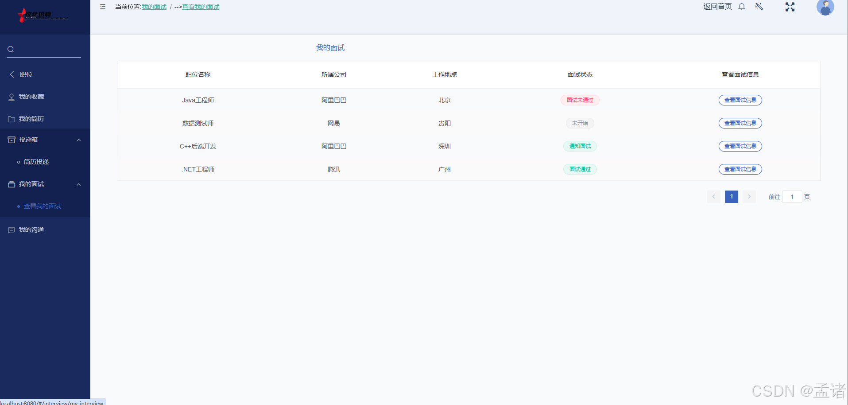
Task: Click 贵阳 location cell
Action: pyautogui.click(x=445, y=123)
